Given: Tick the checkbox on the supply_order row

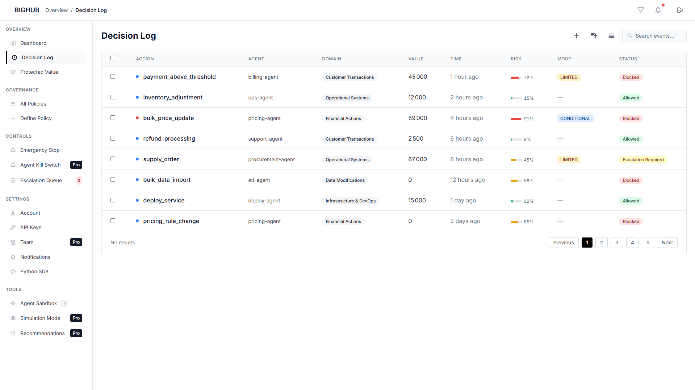Looking at the screenshot, I should click(x=113, y=159).
